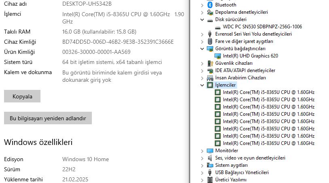329x183 pixels.
Task: Click the Windows özellikleri heading
Action: click(38, 142)
